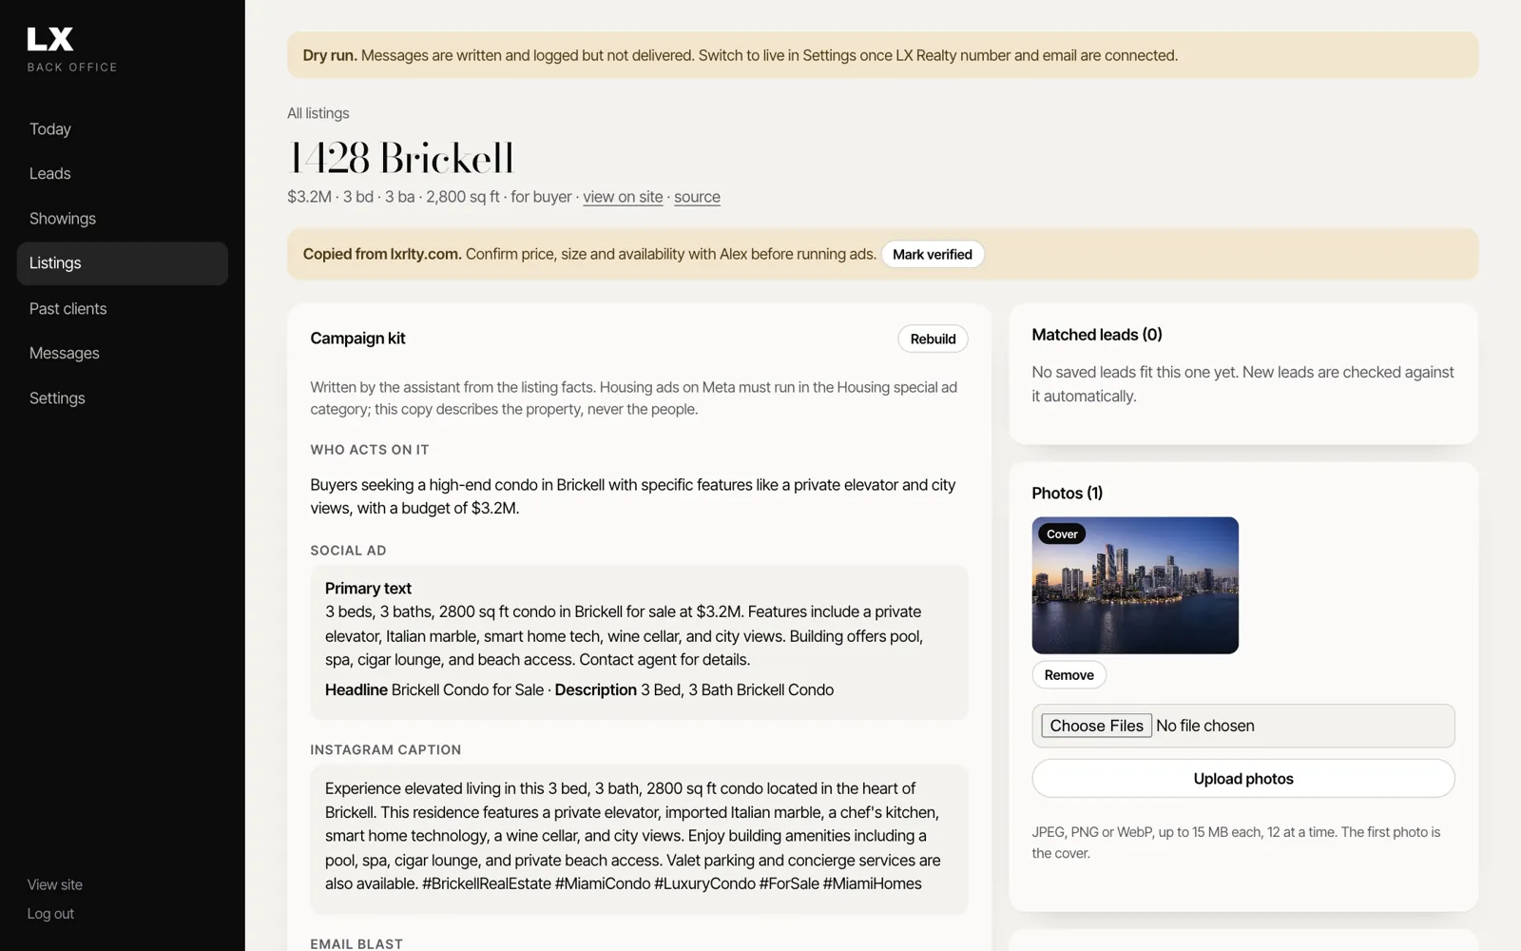Mark the listing as verified
The image size is (1521, 951).
click(x=933, y=255)
